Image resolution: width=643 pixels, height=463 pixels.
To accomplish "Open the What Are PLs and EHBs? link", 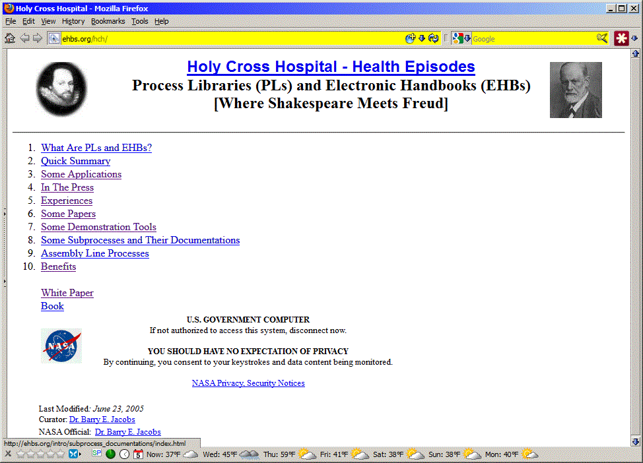I will click(x=96, y=148).
